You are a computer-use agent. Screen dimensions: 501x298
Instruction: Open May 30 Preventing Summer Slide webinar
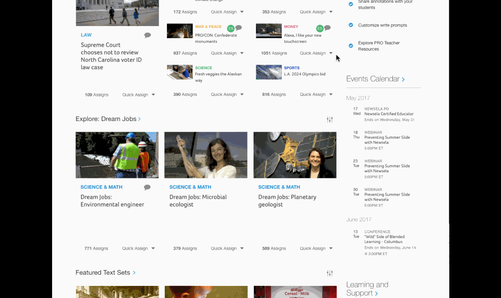click(387, 197)
